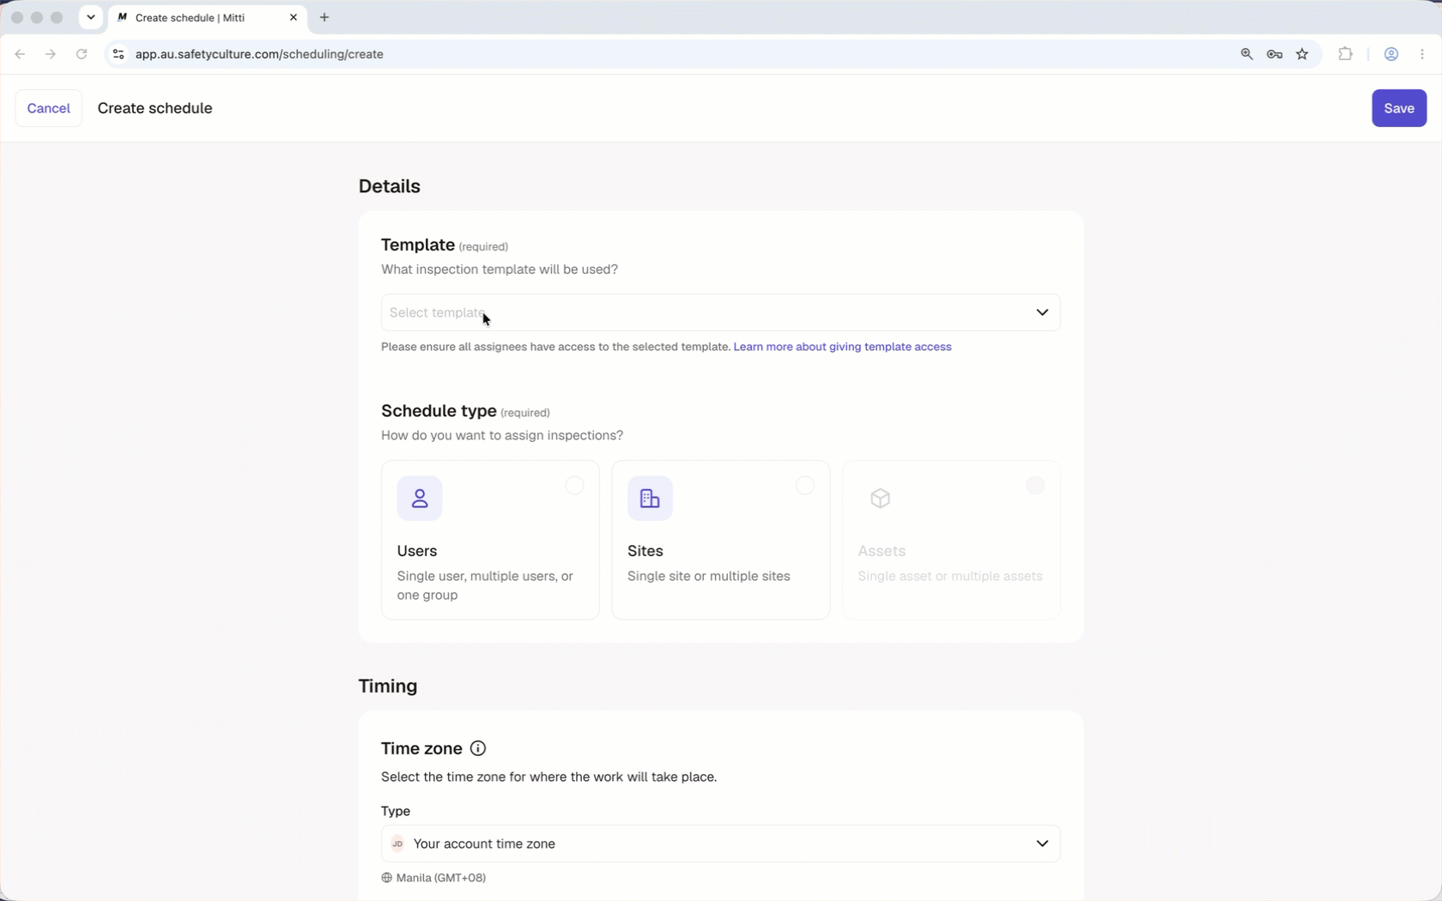
Task: Open the browser extensions puzzle icon
Action: pyautogui.click(x=1345, y=54)
